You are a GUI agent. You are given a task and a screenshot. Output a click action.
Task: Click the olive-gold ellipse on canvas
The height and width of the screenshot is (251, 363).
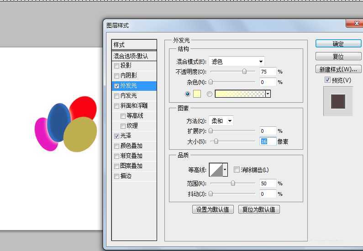point(80,135)
